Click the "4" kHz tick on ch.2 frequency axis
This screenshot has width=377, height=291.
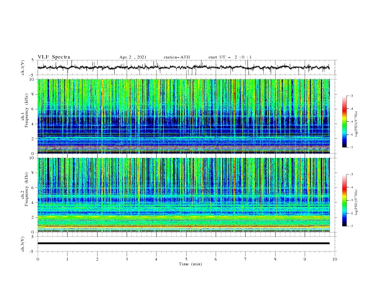34,203
